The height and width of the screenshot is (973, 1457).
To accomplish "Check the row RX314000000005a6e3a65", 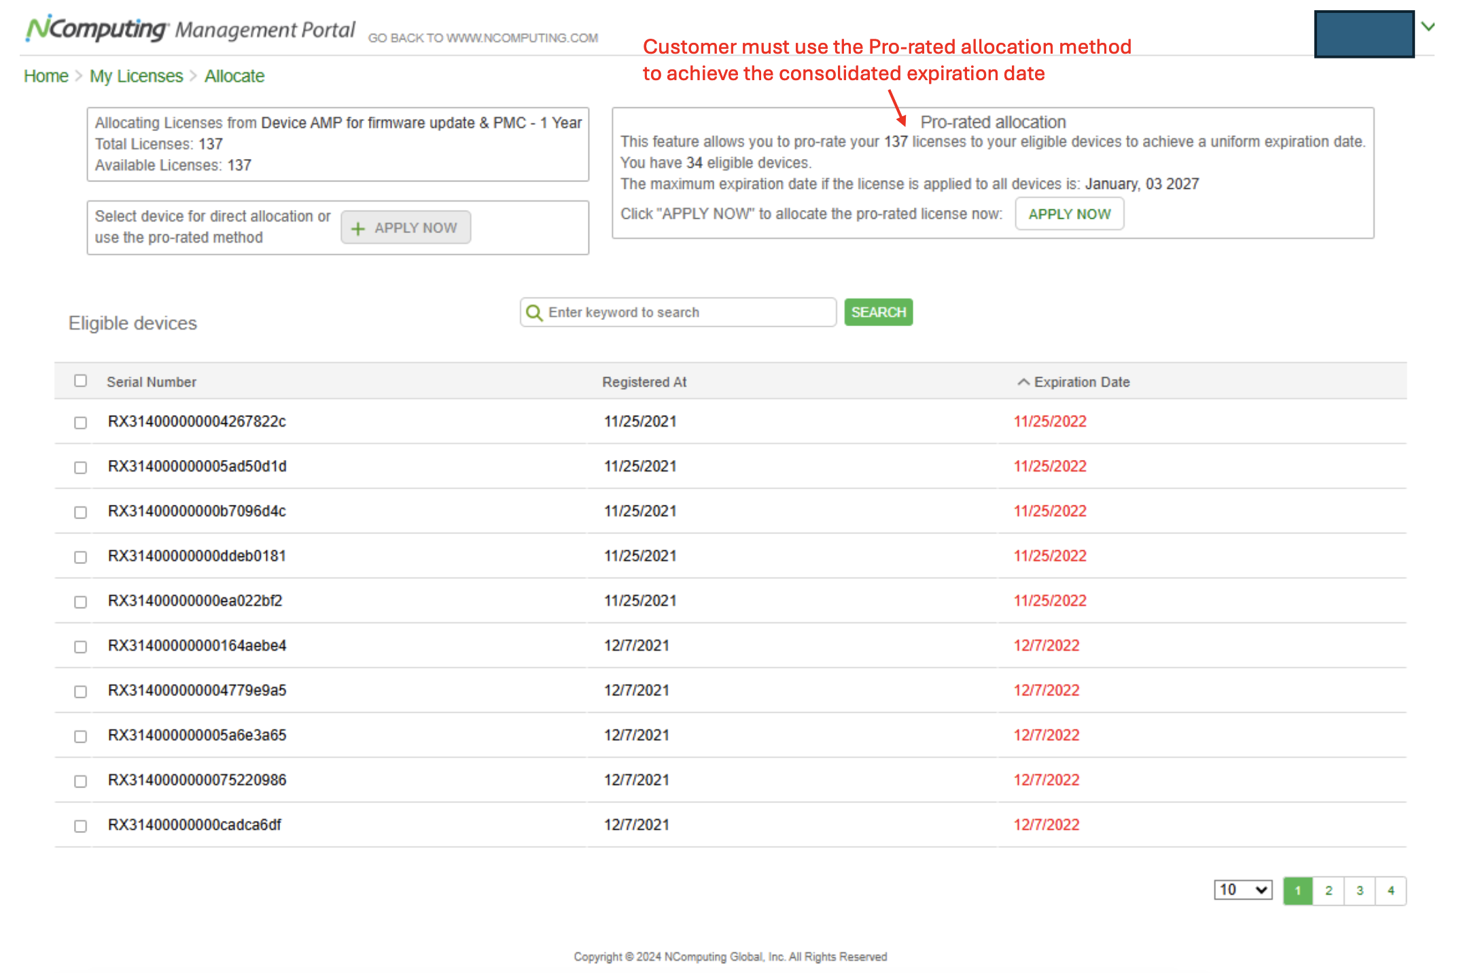I will coord(80,736).
